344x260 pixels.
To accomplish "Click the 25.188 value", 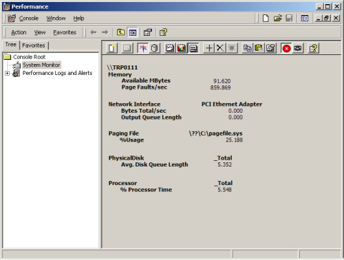I will (234, 140).
